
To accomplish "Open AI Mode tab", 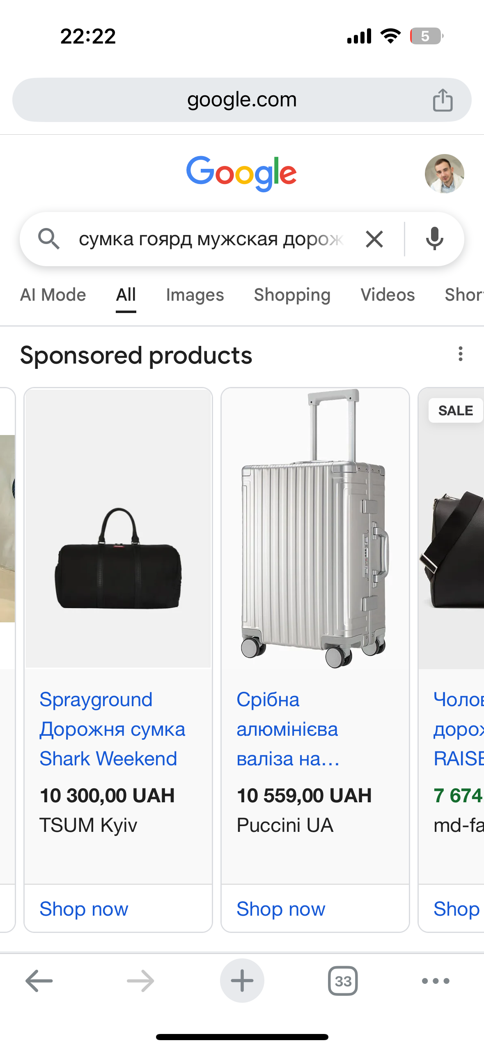I will [53, 295].
